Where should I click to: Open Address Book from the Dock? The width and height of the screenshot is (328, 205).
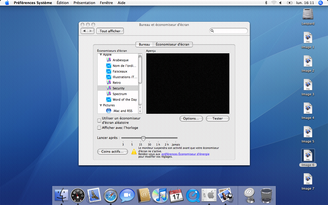143,195
